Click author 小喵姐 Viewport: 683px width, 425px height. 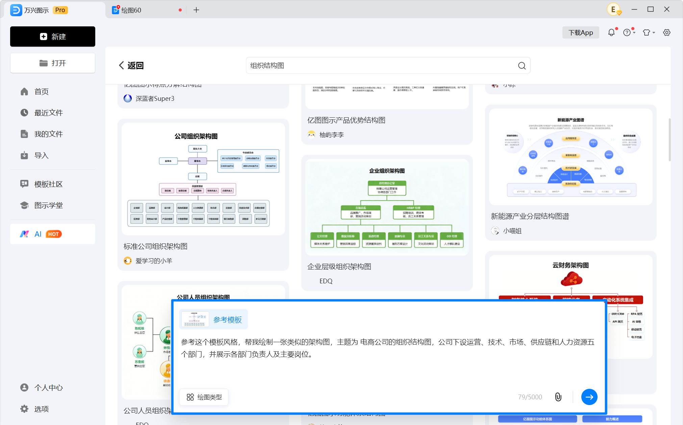click(512, 231)
